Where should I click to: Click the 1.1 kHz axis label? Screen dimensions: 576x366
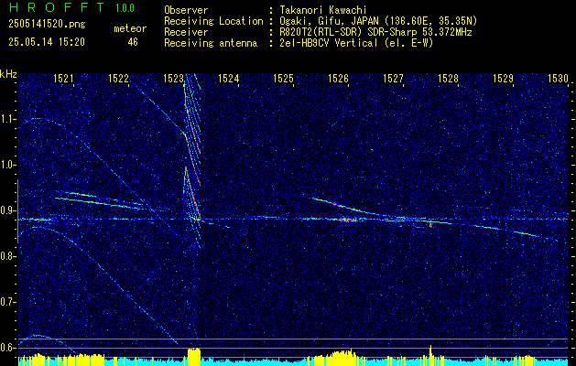[x=7, y=119]
